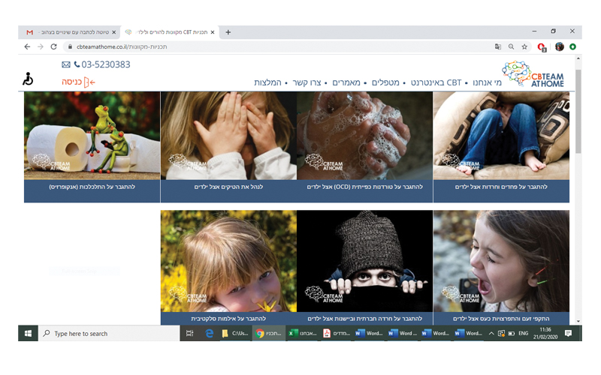Open the Windows Start menu

28,333
